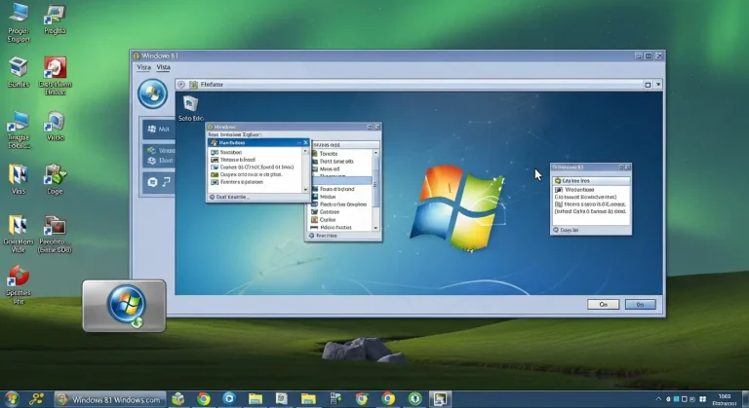Select the 'Mees ed' row in the right list
749x408 pixels.
342,168
